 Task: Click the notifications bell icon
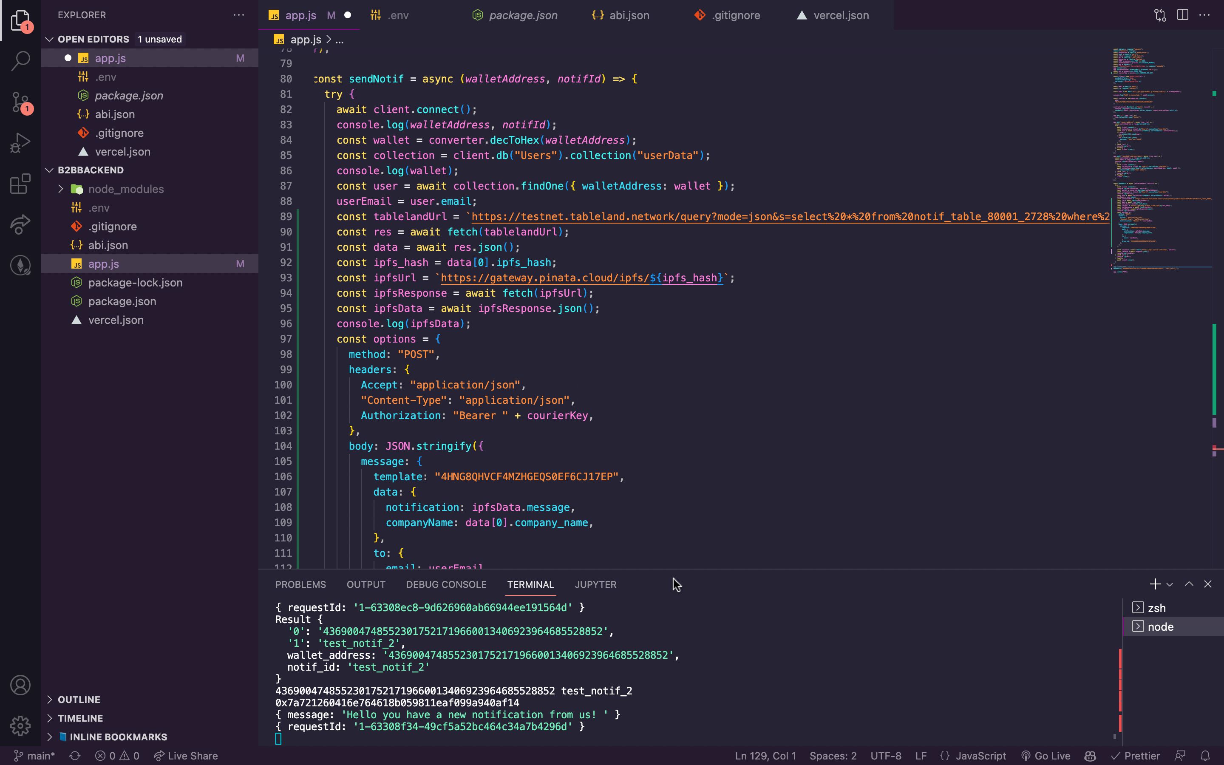coord(1205,756)
